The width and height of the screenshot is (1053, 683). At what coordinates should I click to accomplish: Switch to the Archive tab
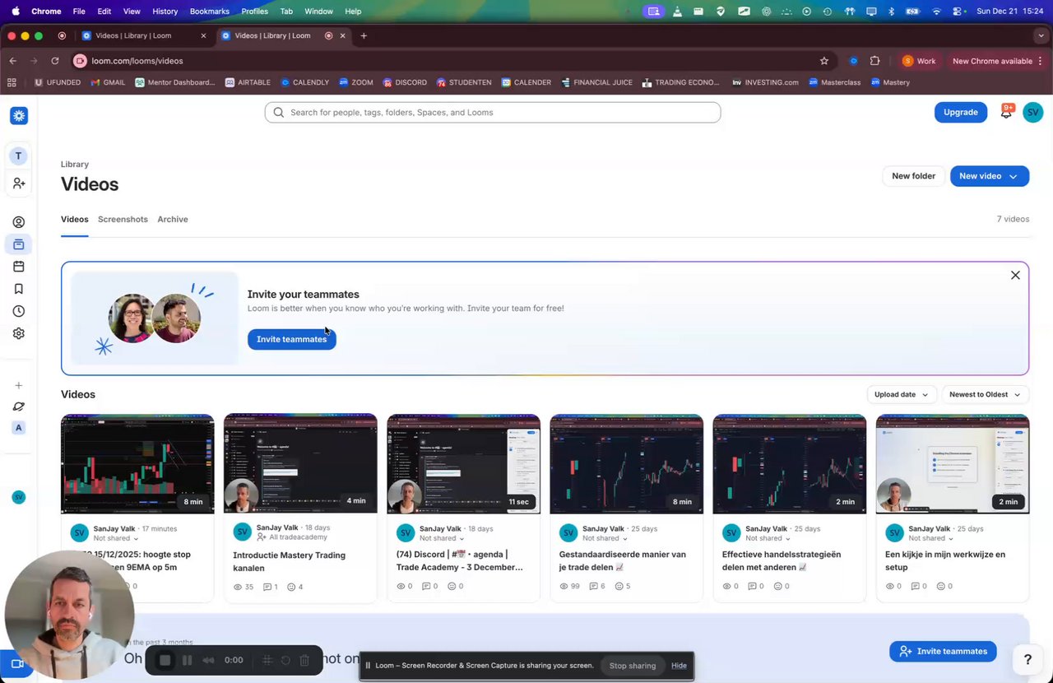click(173, 220)
